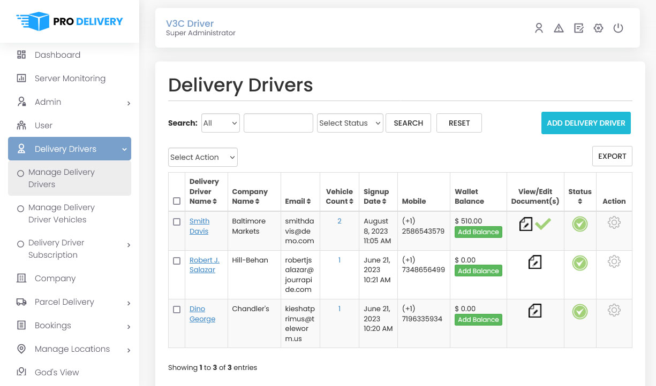The image size is (656, 386).
Task: Click the power logout icon
Action: pos(618,28)
